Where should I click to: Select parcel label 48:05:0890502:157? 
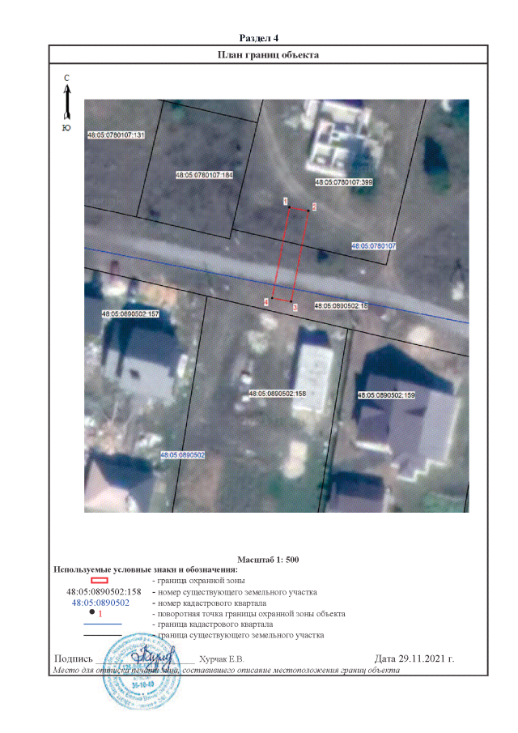127,313
